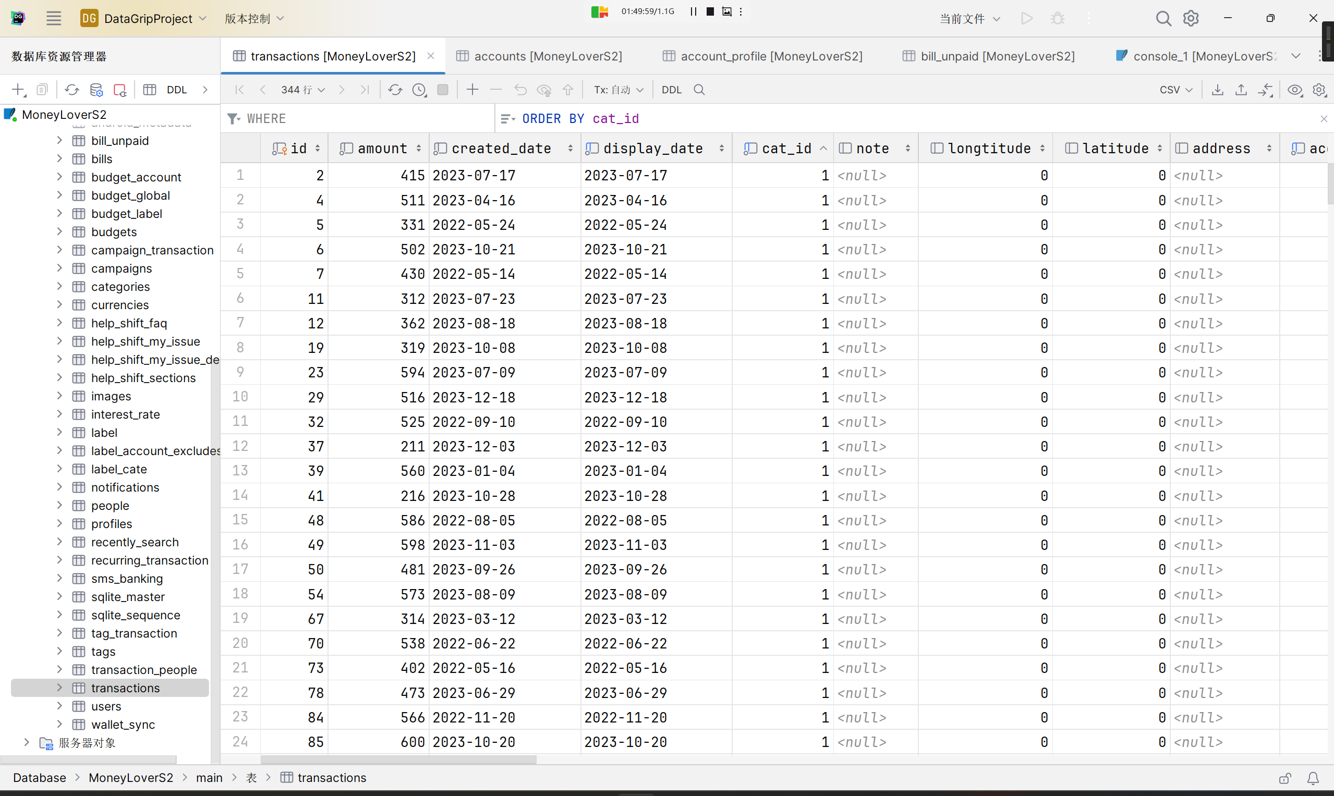Click the horizontal scrollbar under the grid
Viewport: 1334px width, 796px height.
398,760
